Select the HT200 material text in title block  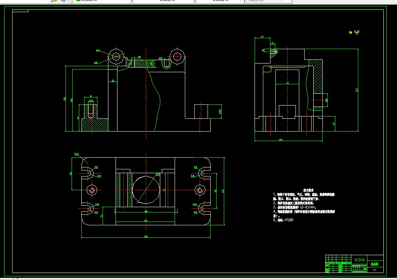tap(359, 260)
